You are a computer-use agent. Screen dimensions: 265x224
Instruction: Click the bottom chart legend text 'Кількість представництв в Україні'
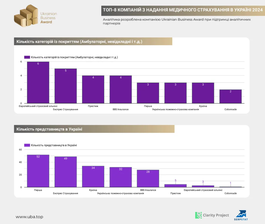coord(54,145)
